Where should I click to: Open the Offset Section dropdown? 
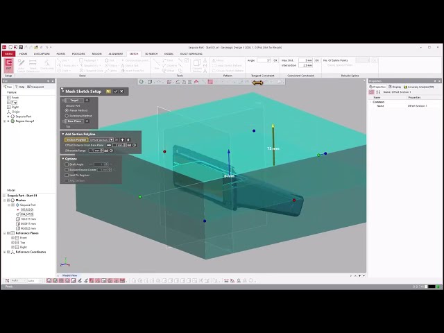pyautogui.click(x=112, y=140)
